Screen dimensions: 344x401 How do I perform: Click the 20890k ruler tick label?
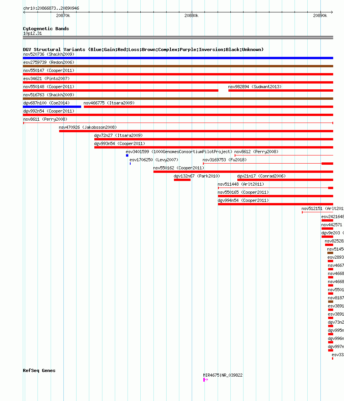[320, 15]
